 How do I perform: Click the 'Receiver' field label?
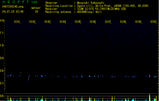tap(51, 9)
